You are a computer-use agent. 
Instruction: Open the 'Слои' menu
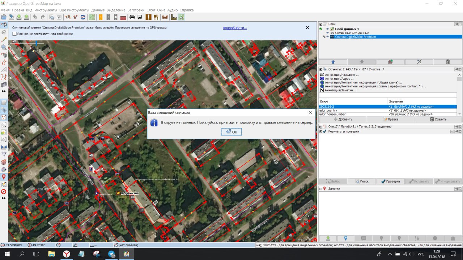point(151,10)
